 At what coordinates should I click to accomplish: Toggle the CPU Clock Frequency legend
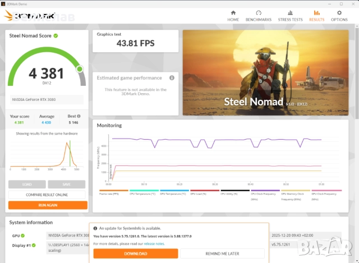point(265,195)
